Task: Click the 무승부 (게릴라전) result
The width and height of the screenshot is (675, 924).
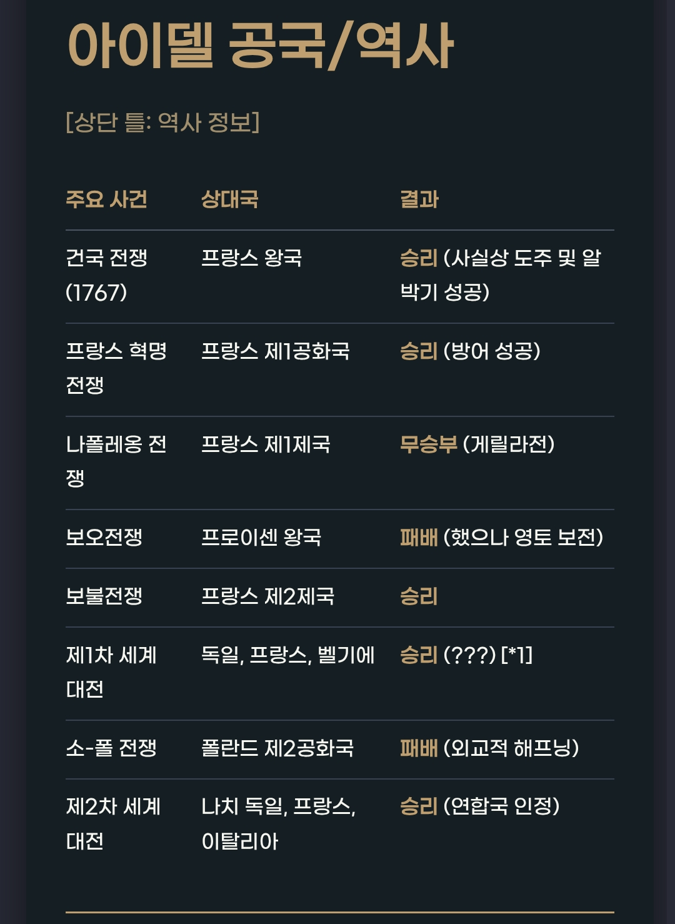Action: tap(477, 444)
